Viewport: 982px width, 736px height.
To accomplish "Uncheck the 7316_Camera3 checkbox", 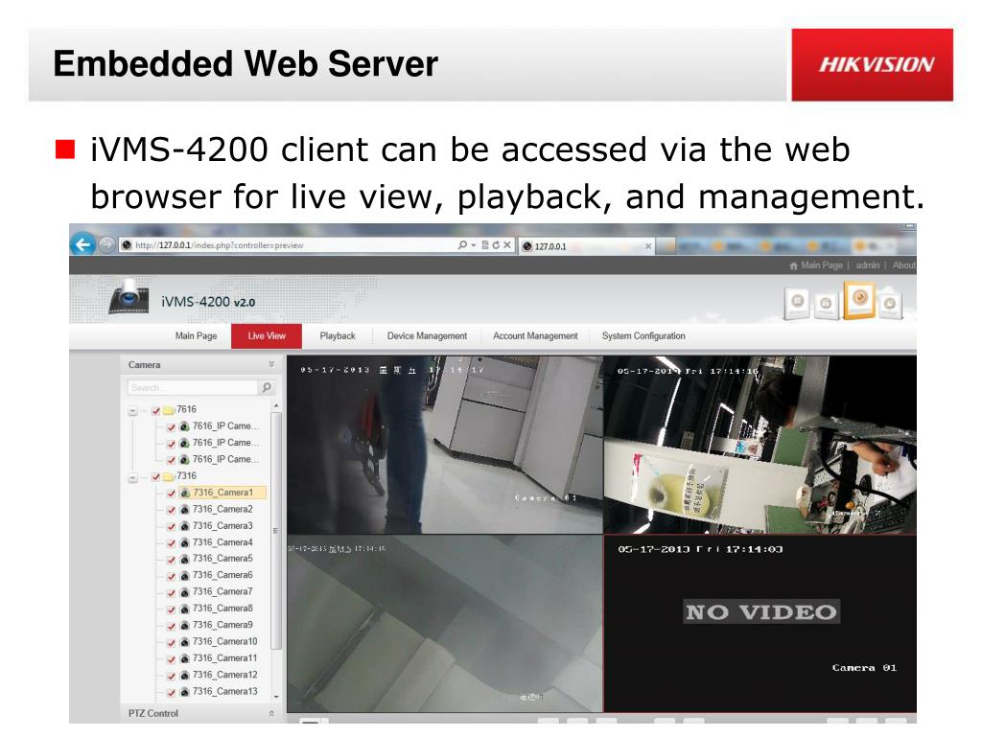I will [171, 527].
